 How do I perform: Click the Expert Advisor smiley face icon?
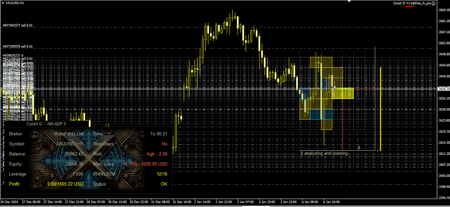433,3
